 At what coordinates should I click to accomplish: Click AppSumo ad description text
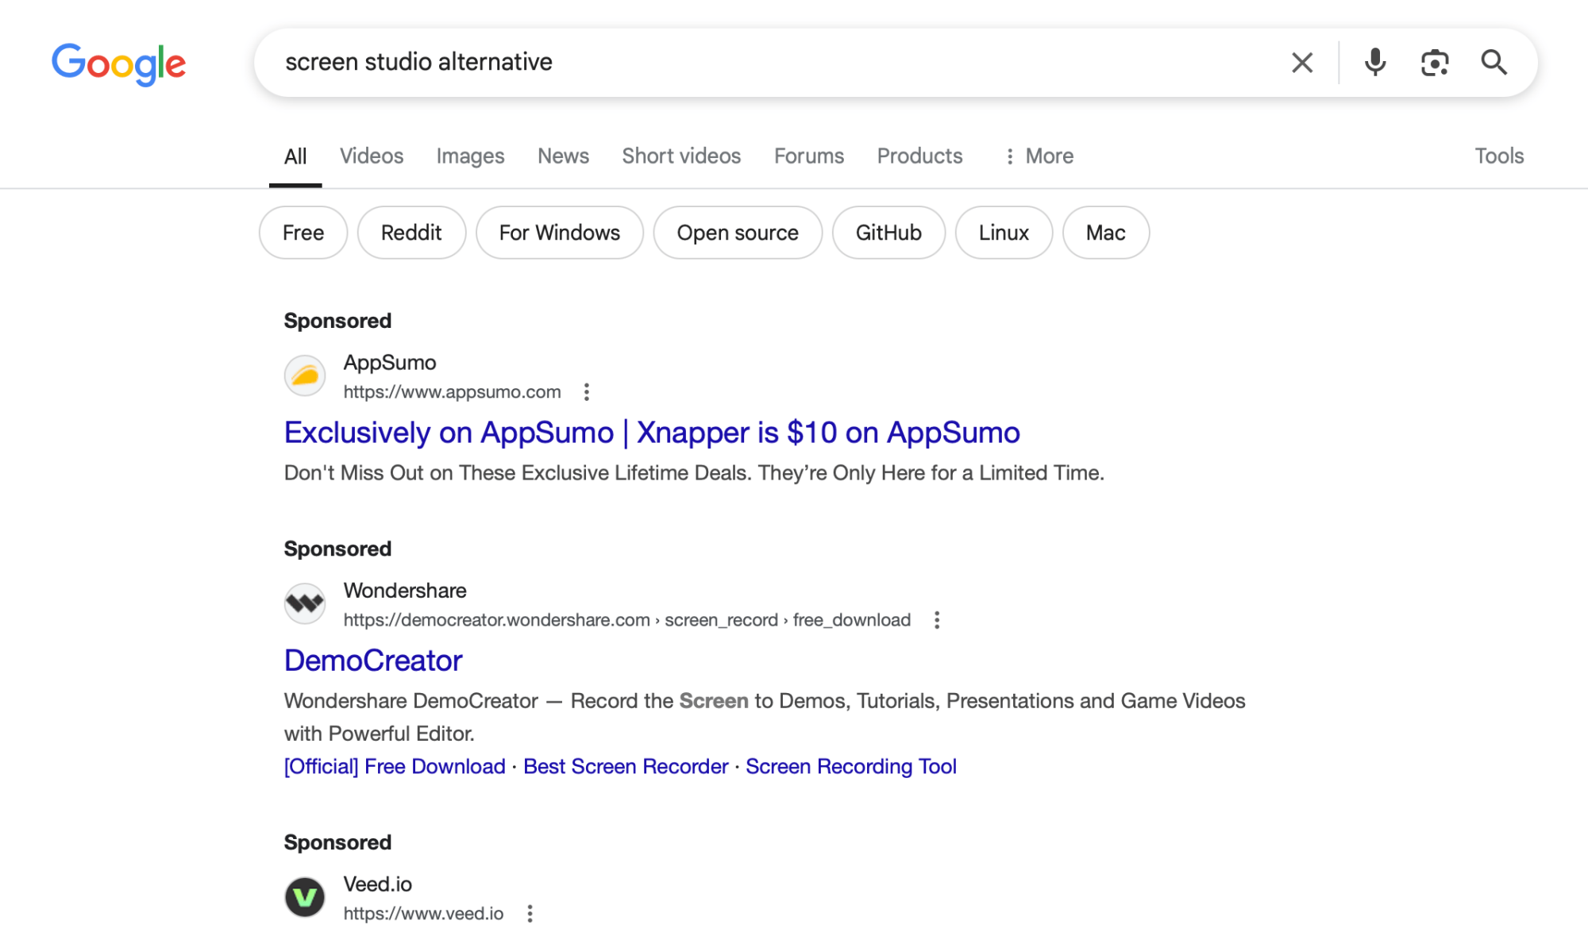(x=694, y=473)
